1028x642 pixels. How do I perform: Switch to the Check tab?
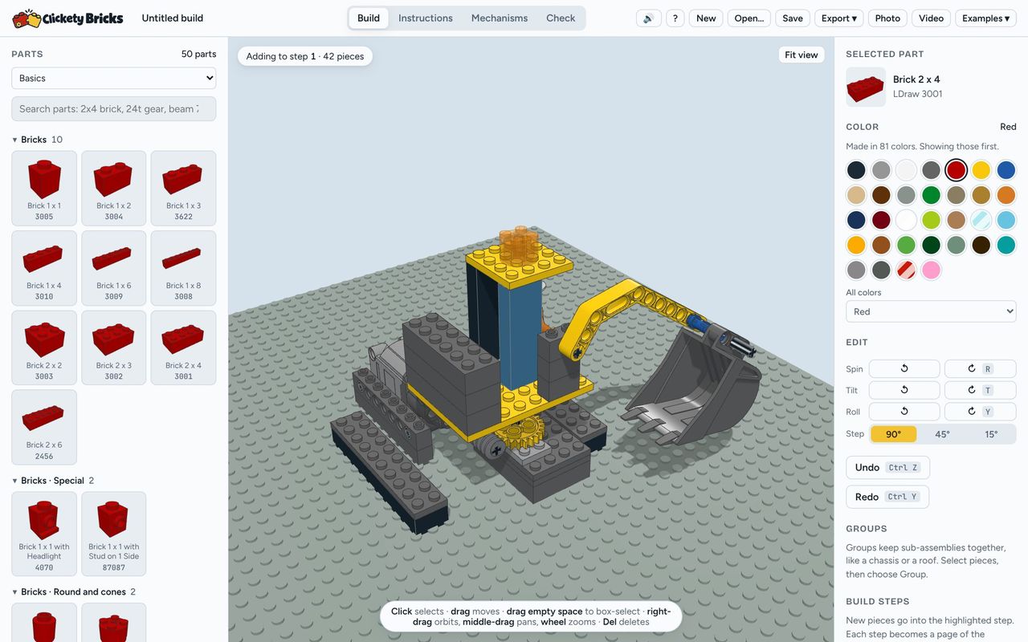click(561, 18)
